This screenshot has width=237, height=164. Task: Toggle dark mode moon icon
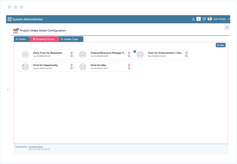(x=193, y=19)
